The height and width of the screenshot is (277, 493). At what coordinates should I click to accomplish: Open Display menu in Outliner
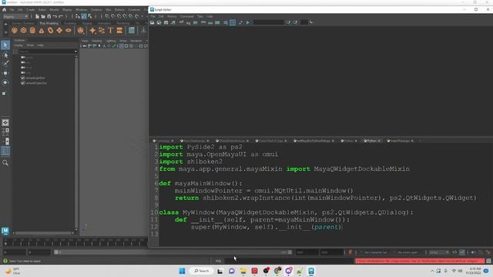coord(18,45)
